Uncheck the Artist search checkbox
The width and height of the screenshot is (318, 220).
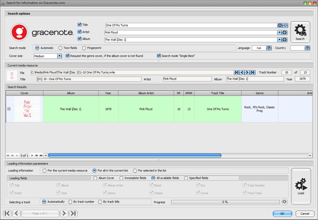point(79,32)
